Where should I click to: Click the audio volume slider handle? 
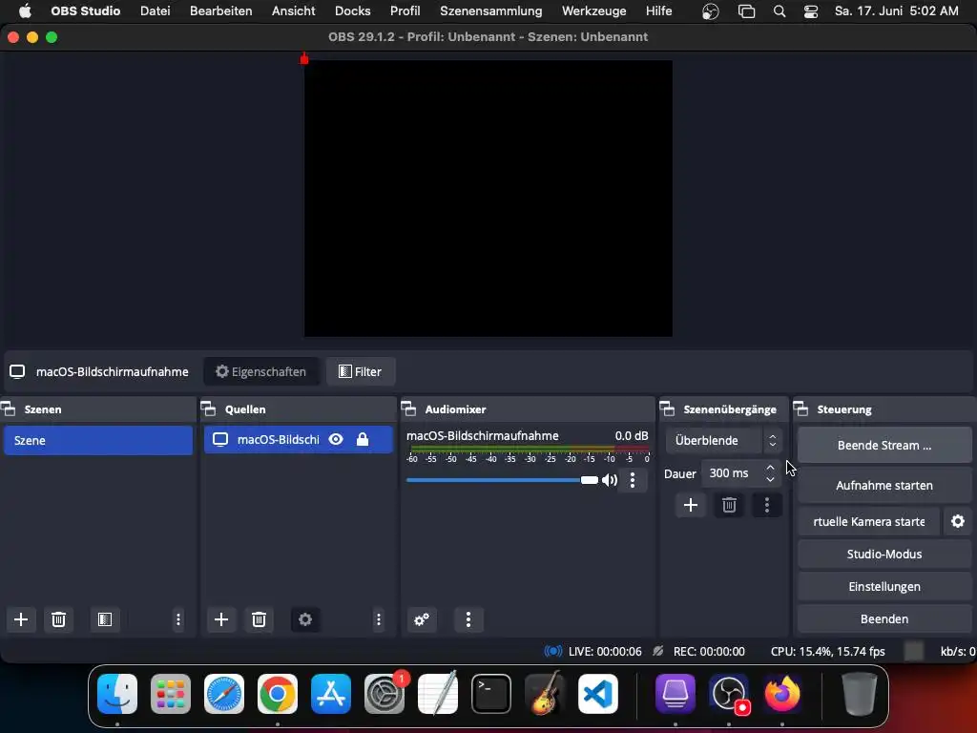coord(590,480)
